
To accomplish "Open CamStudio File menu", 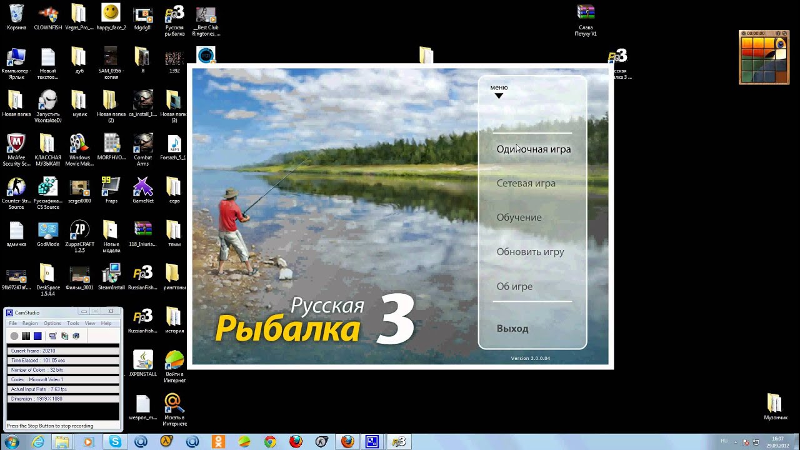I will point(12,323).
